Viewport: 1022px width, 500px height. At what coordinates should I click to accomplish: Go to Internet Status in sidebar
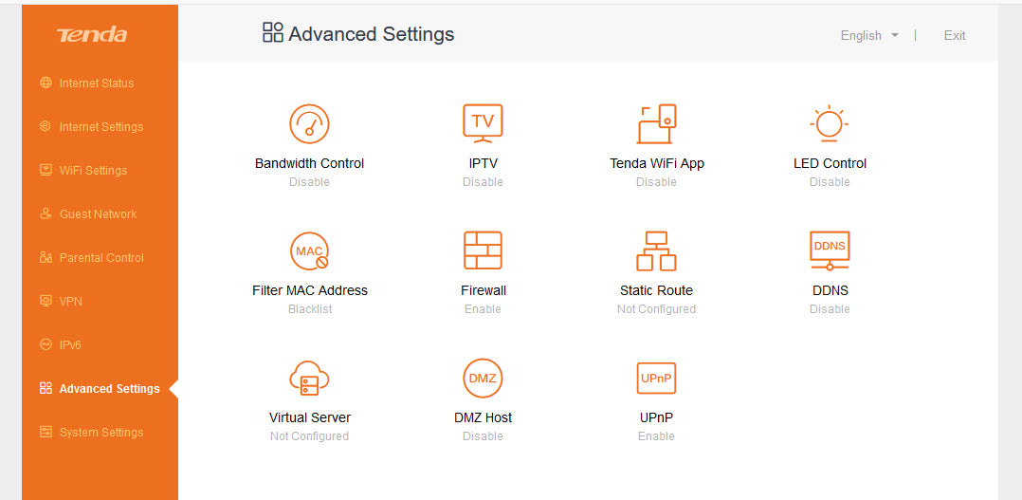(96, 83)
